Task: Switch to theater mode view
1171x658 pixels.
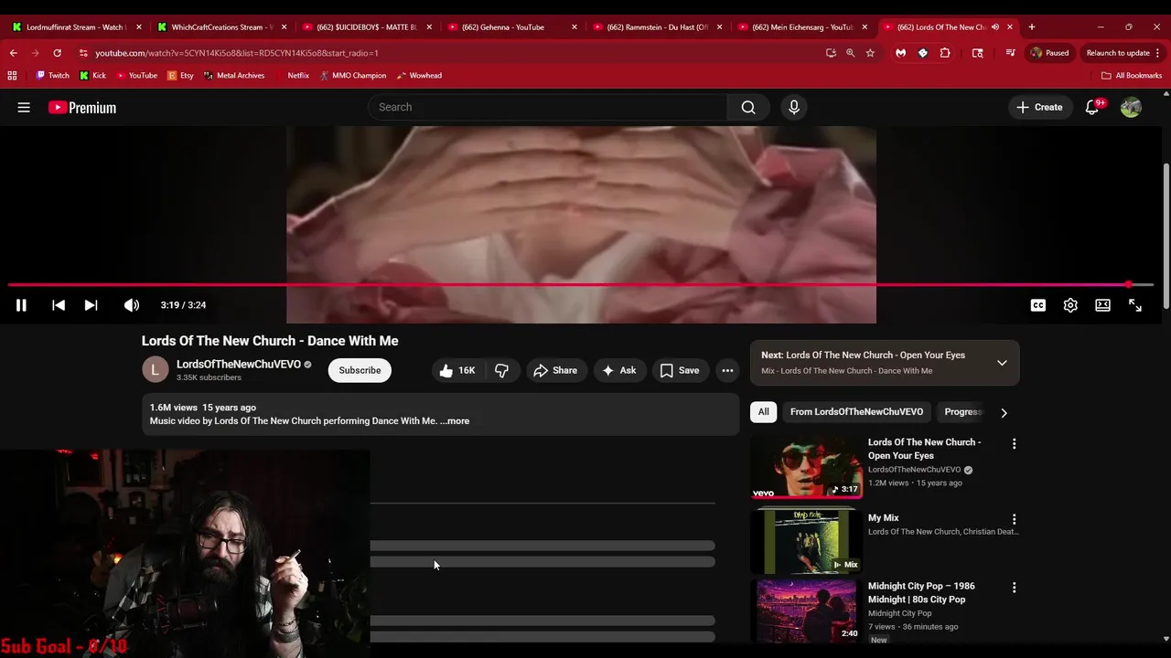Action: pyautogui.click(x=1102, y=305)
